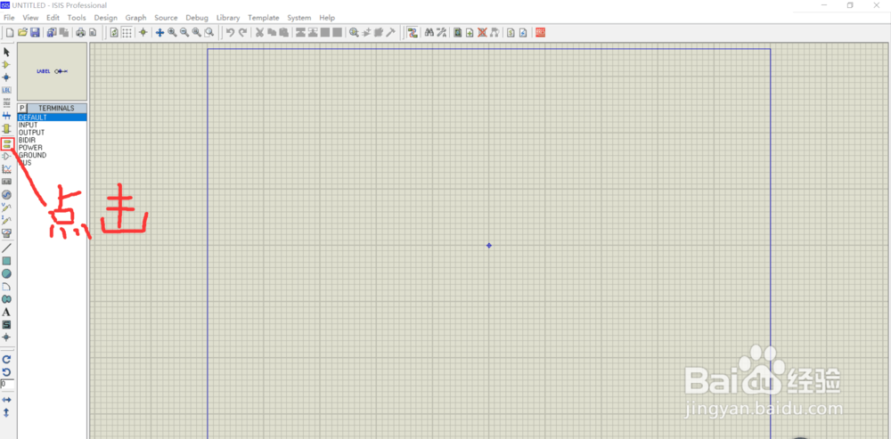
Task: Select the Text Script Mode tool
Action: coord(7,102)
